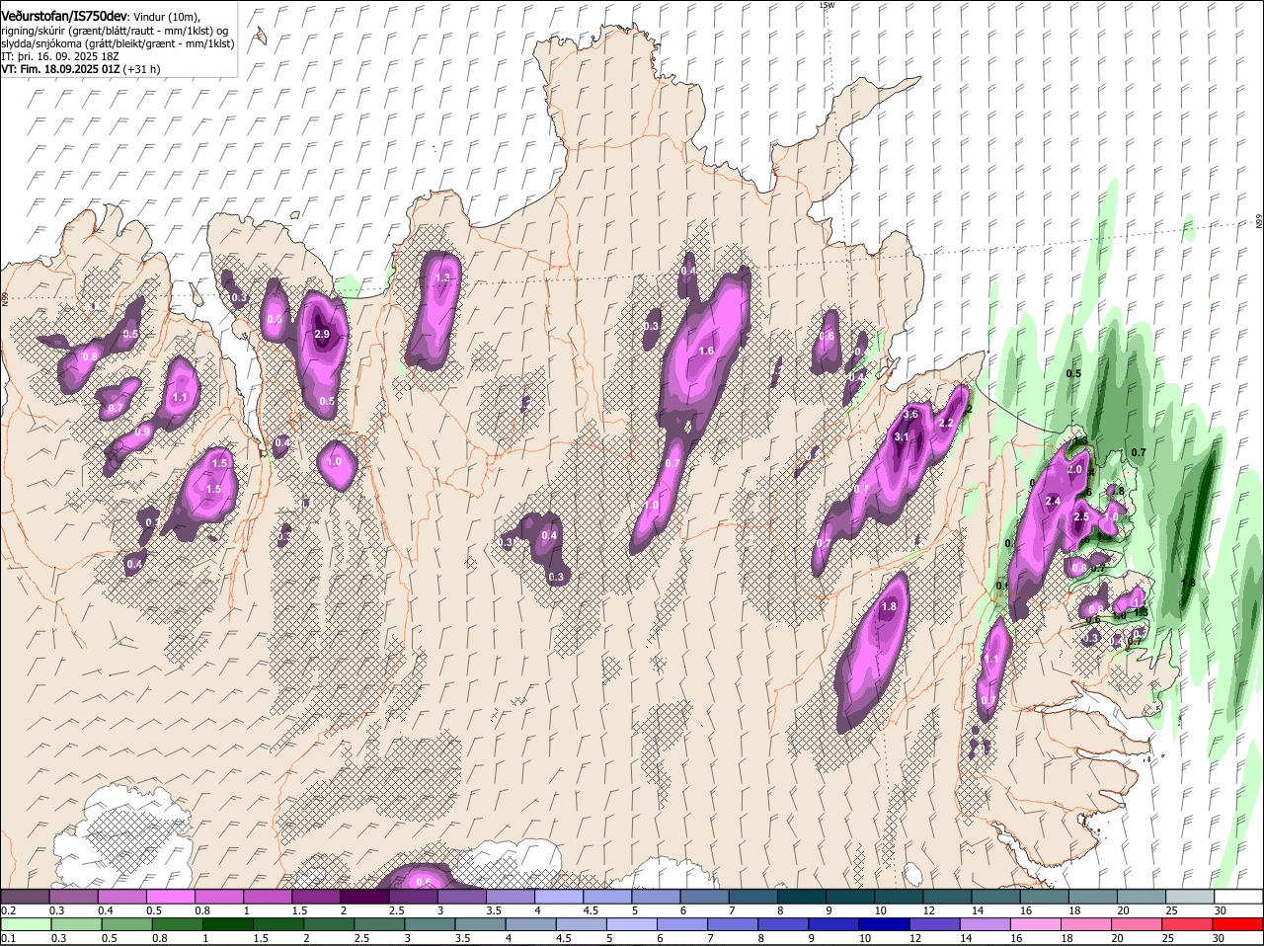Screen dimensions: 1264x946
Task: Pick the white 30+ swatch, upper legend
Action: click(x=1238, y=896)
